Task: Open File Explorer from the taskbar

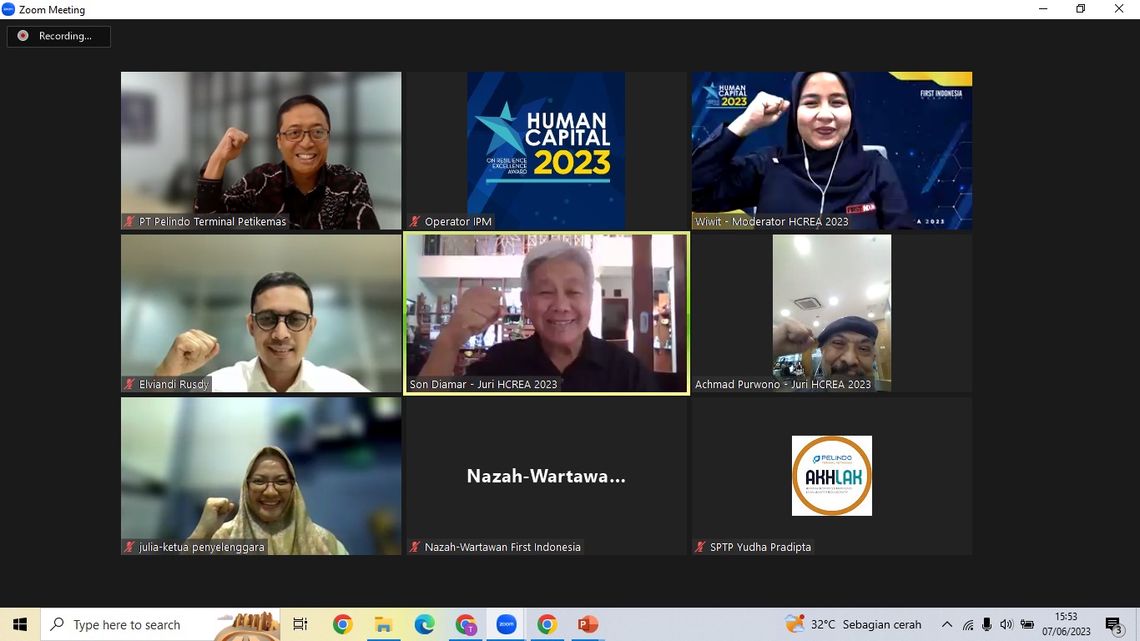Action: point(383,624)
